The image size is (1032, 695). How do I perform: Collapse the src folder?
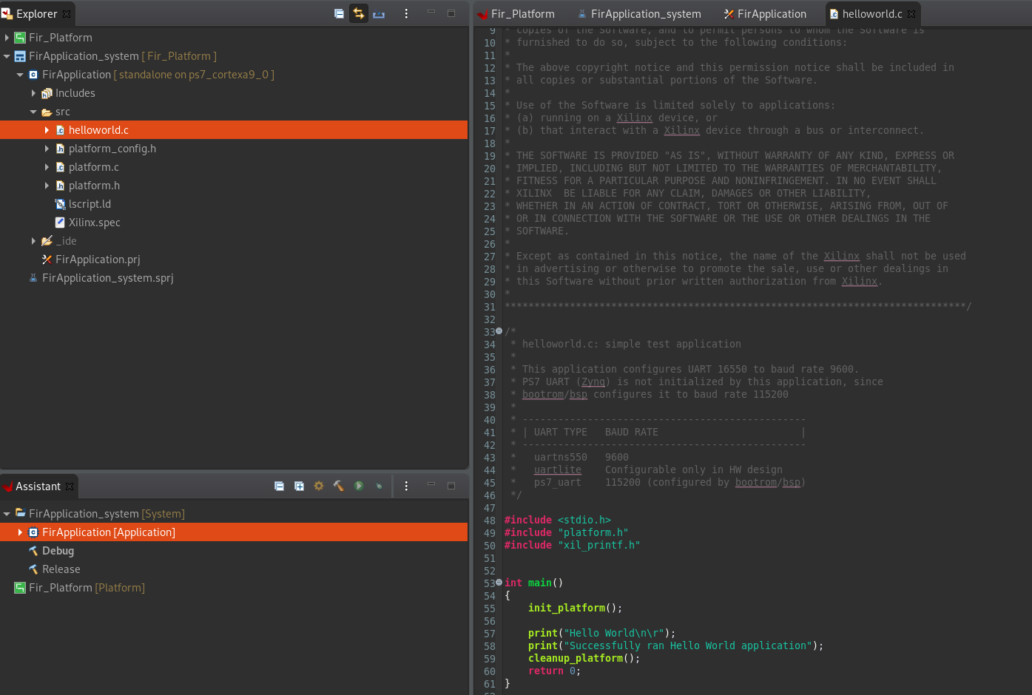coord(33,112)
